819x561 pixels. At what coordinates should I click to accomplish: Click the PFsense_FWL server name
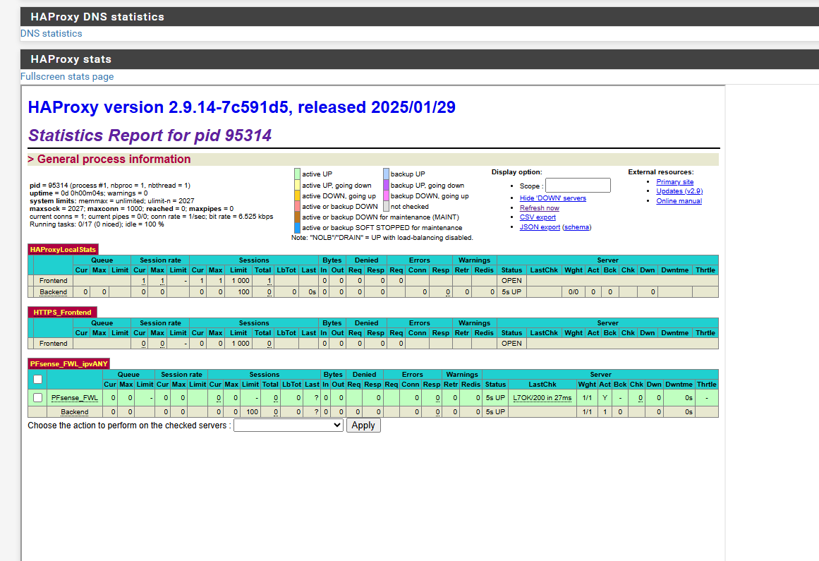pyautogui.click(x=75, y=397)
